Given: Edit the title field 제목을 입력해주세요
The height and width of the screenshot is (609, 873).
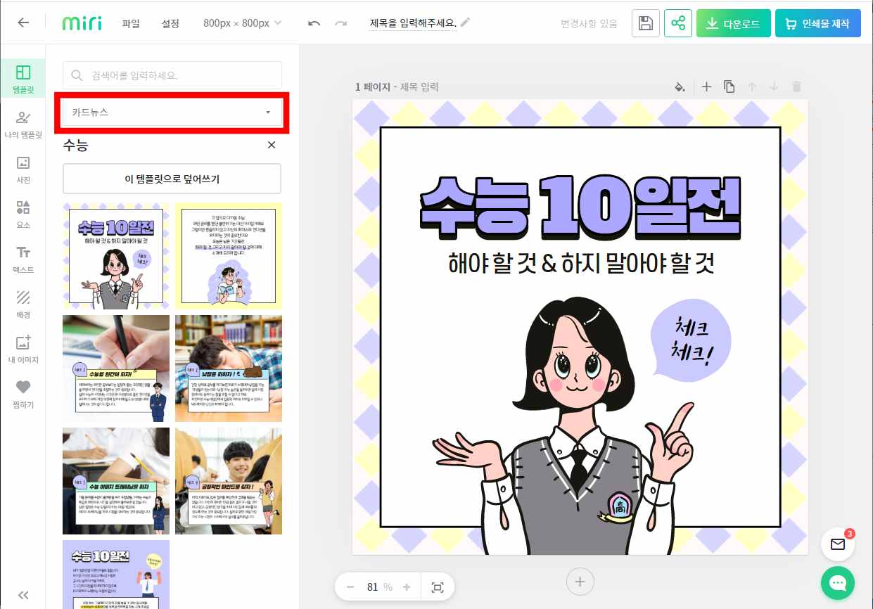Looking at the screenshot, I should click(x=413, y=23).
